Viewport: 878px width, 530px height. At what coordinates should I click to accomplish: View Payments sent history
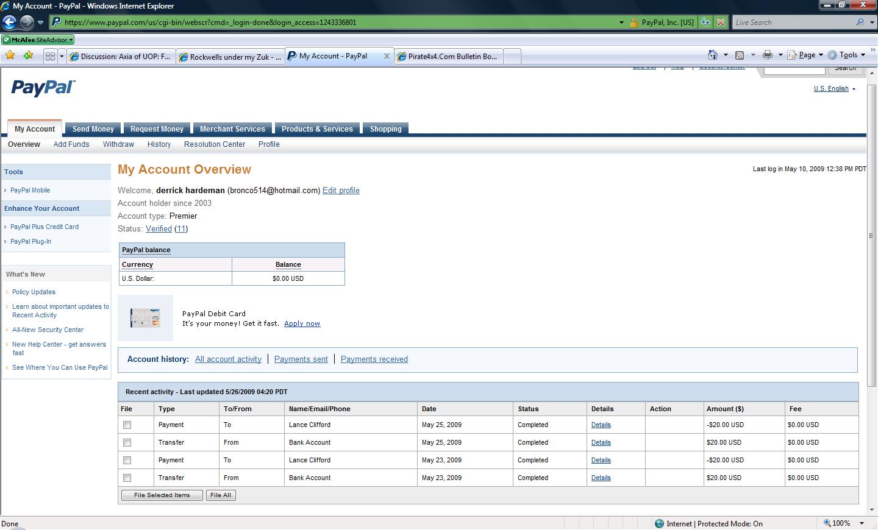point(301,359)
